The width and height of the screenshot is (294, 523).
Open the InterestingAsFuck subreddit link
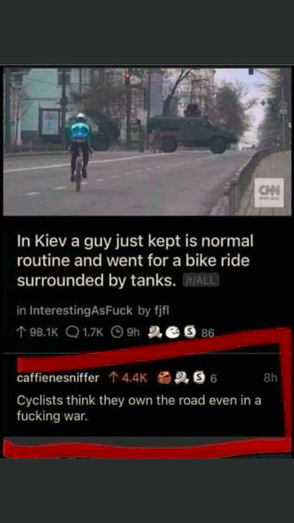click(x=81, y=311)
